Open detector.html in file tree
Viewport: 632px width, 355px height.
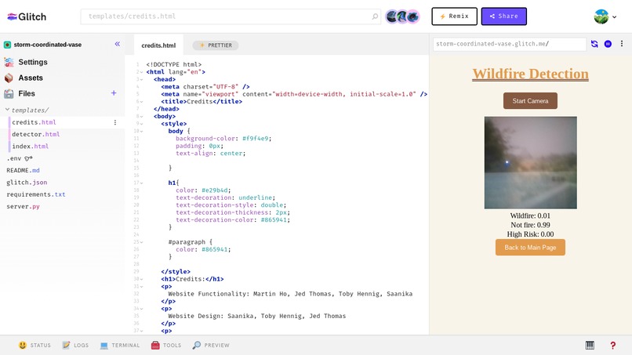click(35, 134)
